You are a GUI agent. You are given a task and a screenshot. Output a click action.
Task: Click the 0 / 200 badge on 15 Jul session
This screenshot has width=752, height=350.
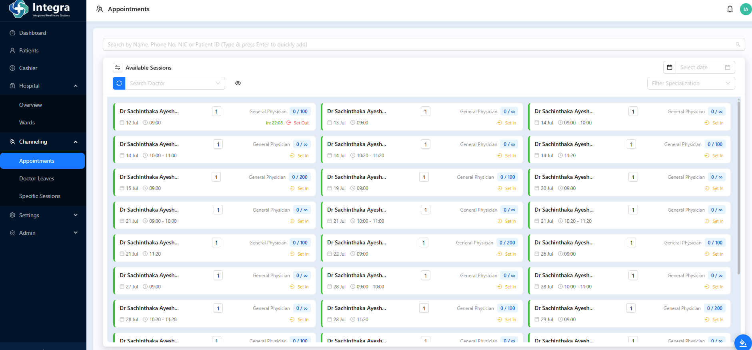pos(300,177)
